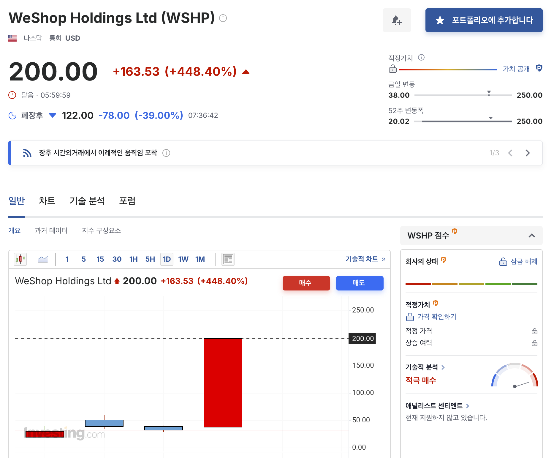The width and height of the screenshot is (554, 458).
Task: Click Pro badge next to WSHP 점수
Action: [455, 231]
